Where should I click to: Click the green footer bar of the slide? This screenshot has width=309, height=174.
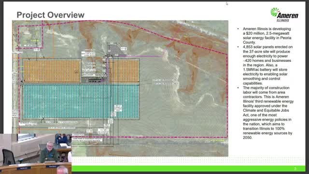click(188, 169)
